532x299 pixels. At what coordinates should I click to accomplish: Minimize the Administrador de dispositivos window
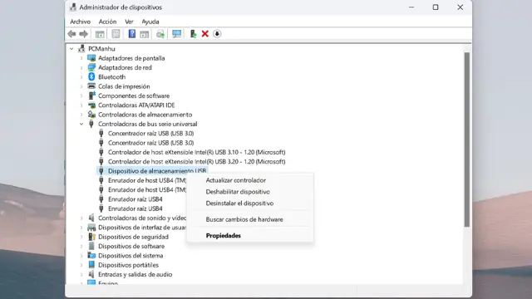tap(411, 7)
